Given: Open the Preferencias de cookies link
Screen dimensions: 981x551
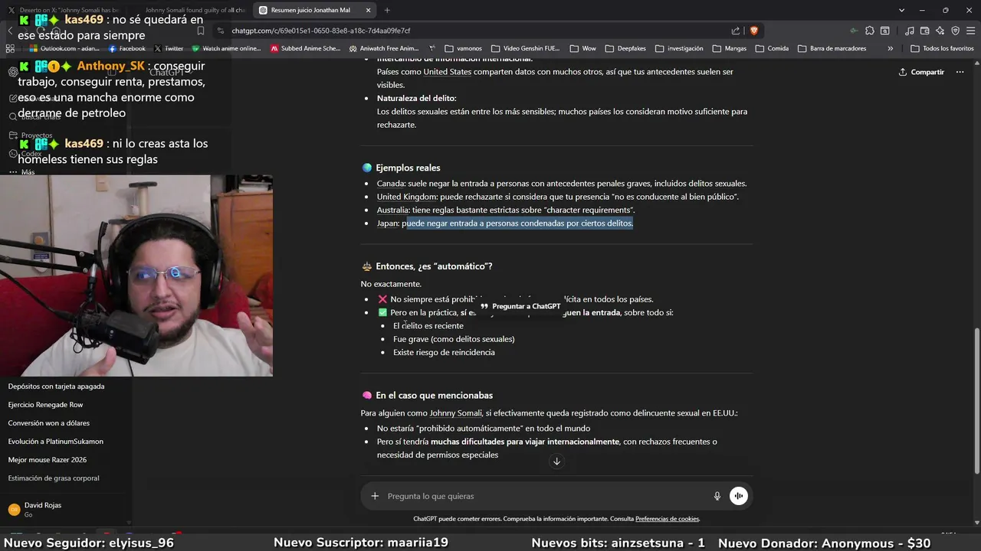Looking at the screenshot, I should pyautogui.click(x=667, y=519).
